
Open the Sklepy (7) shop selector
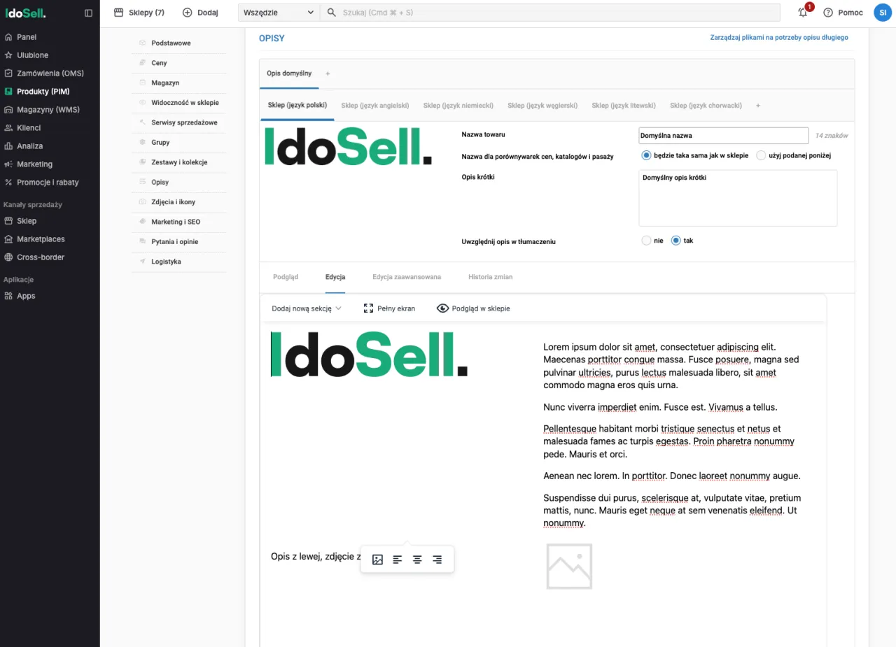tap(139, 13)
